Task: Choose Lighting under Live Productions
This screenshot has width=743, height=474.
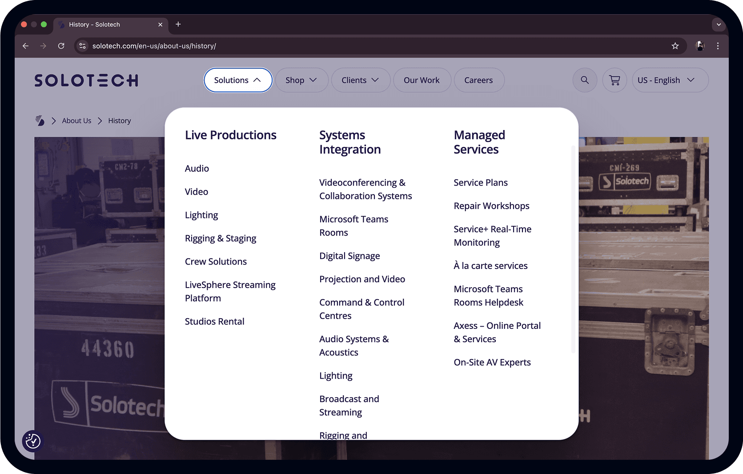Action: pos(201,215)
